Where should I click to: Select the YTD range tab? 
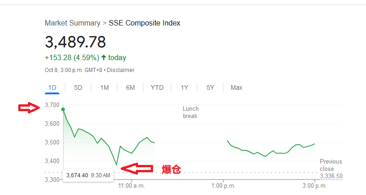(x=157, y=87)
